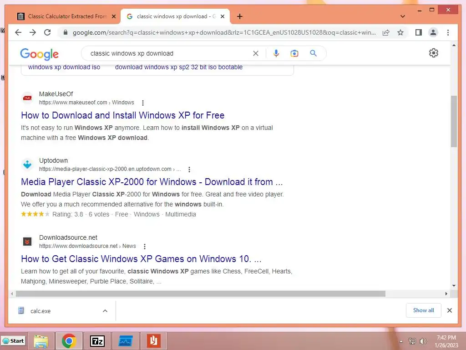Click the horizontal scrollbar thumb

click(201, 294)
